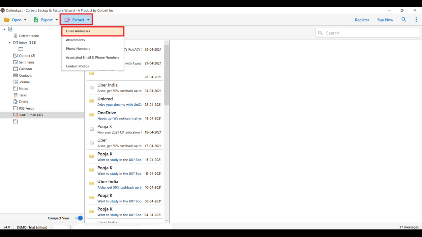Image resolution: width=422 pixels, height=237 pixels.
Task: Click the Junk E-mail icon
Action: point(15,115)
